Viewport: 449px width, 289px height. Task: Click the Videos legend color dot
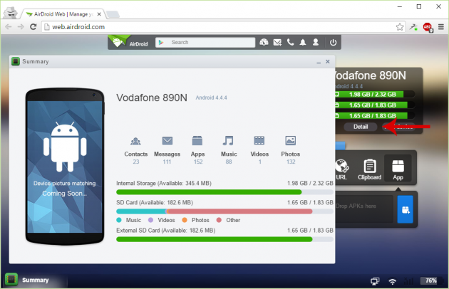pyautogui.click(x=150, y=220)
